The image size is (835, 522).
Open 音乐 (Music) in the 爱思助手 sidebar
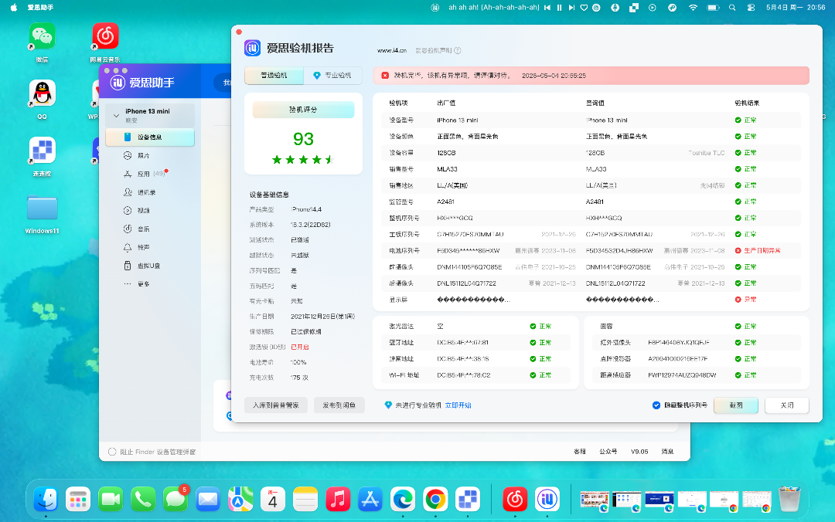click(143, 229)
